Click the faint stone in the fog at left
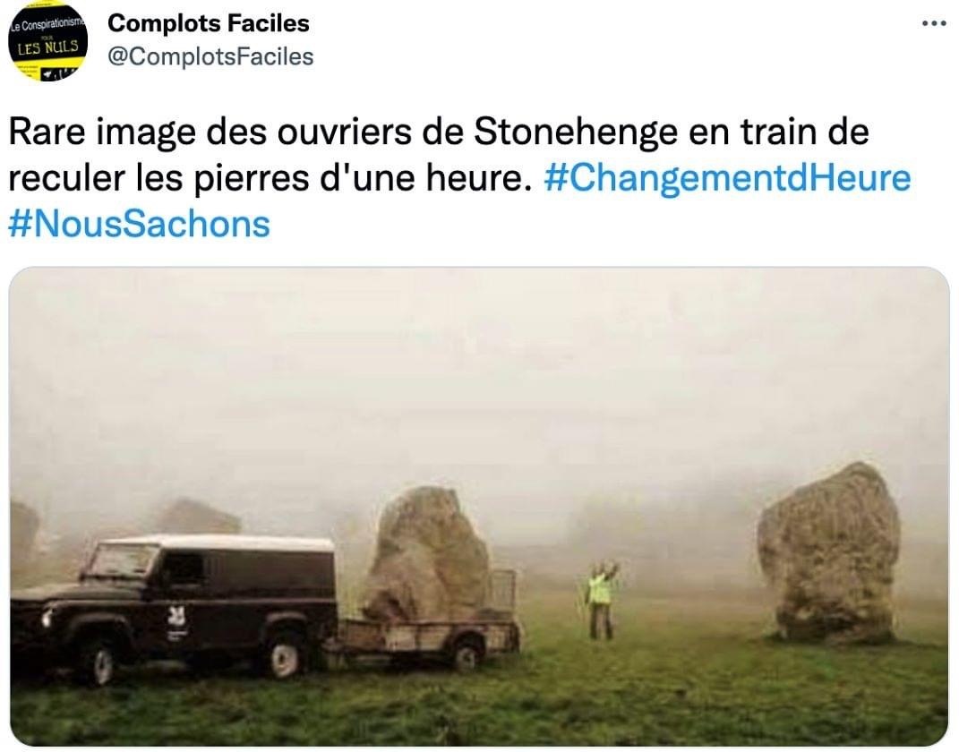959x752 pixels. (x=198, y=517)
